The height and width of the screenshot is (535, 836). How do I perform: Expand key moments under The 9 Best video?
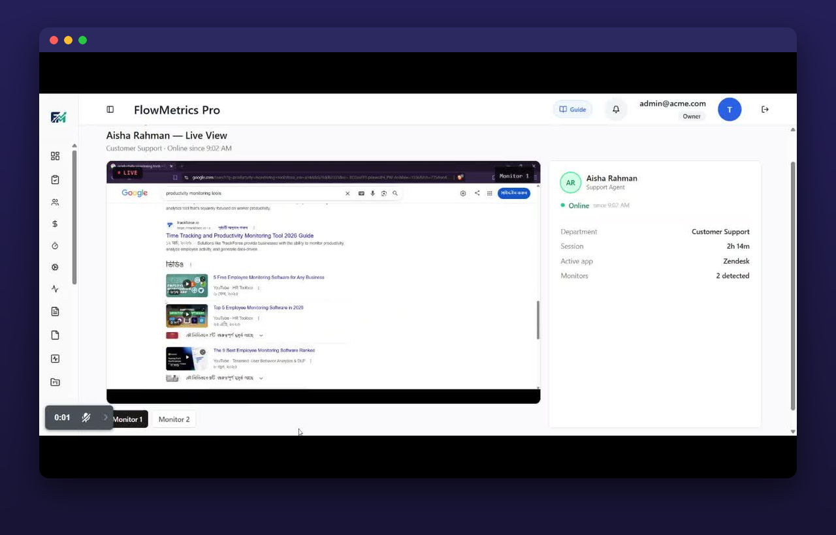pos(261,378)
